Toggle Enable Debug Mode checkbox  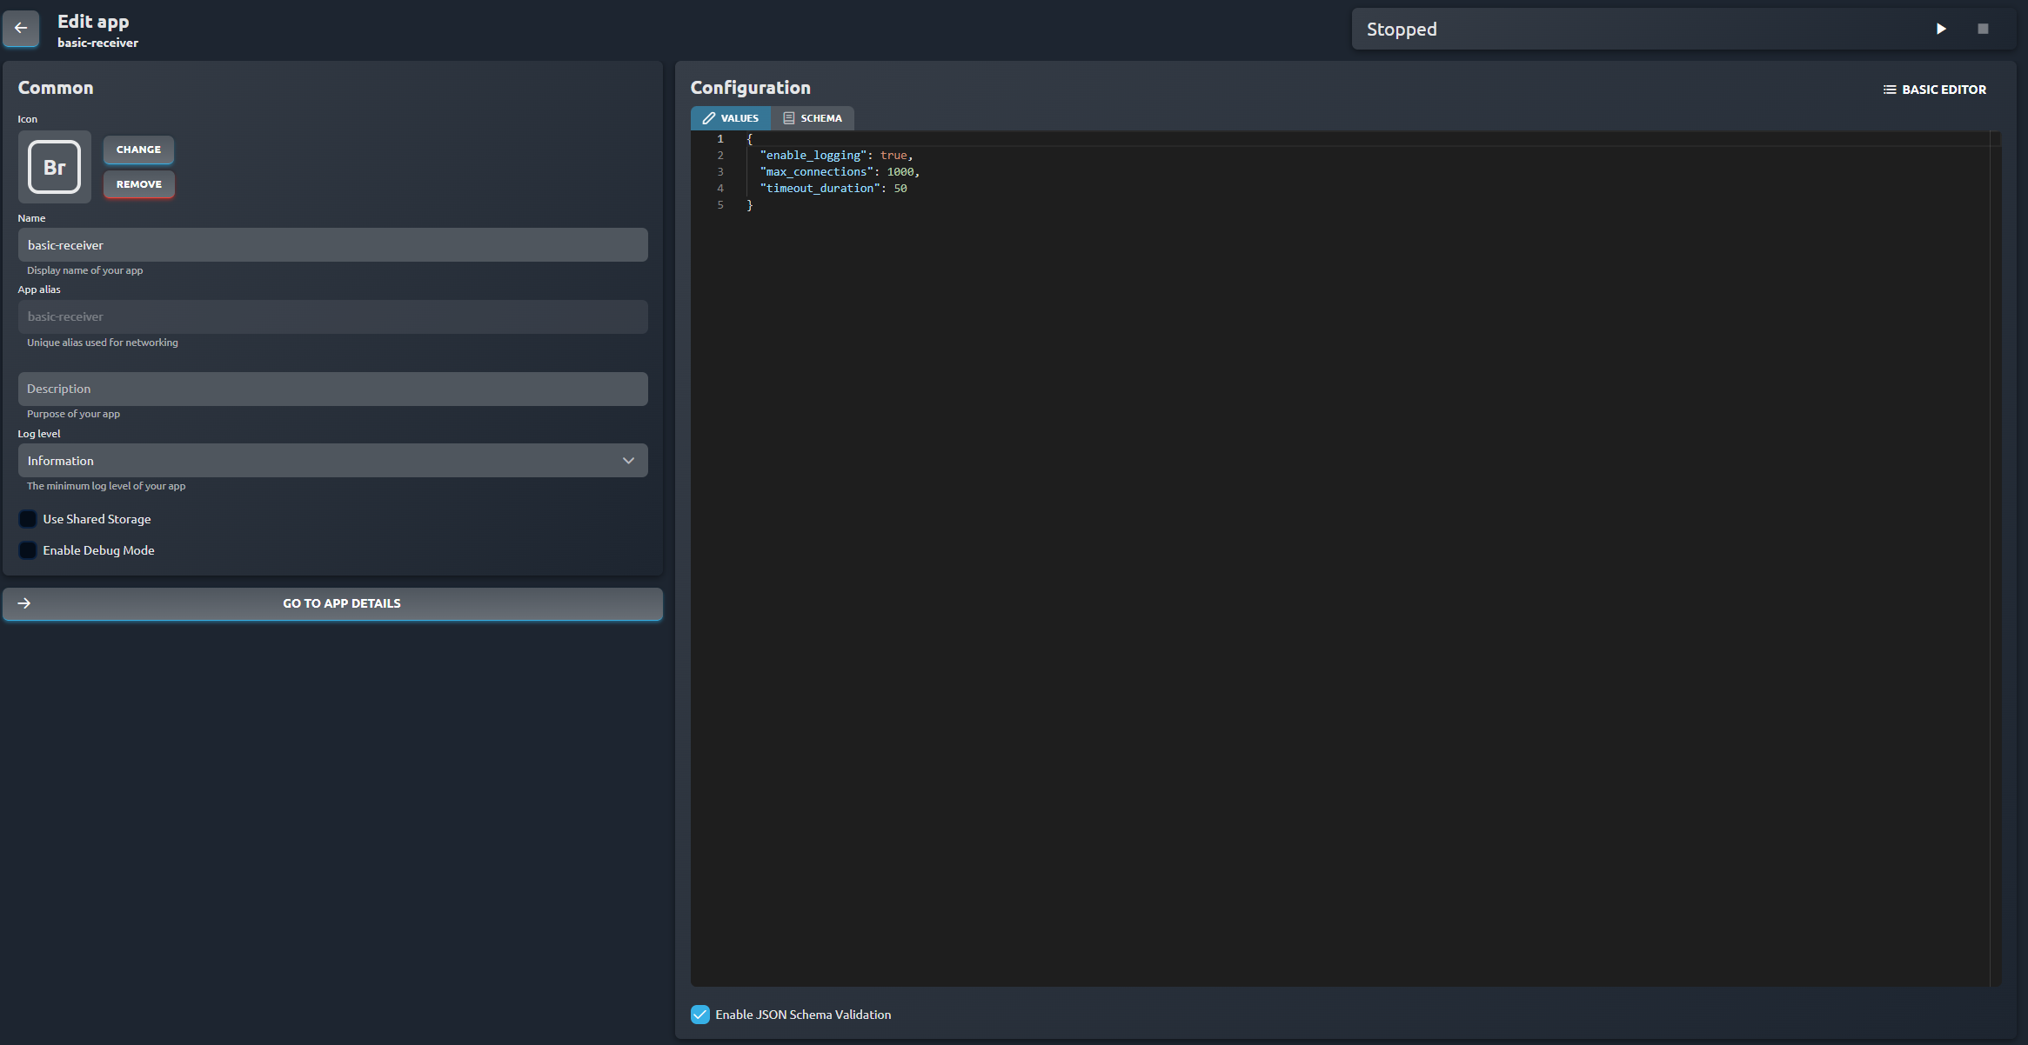point(28,550)
